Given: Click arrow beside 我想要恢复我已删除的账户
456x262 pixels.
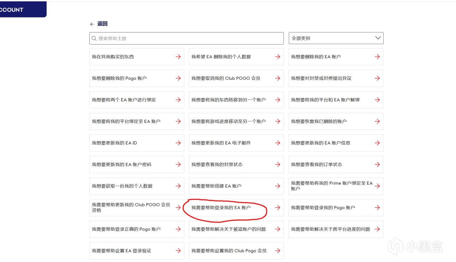Looking at the screenshot, I should 377,122.
